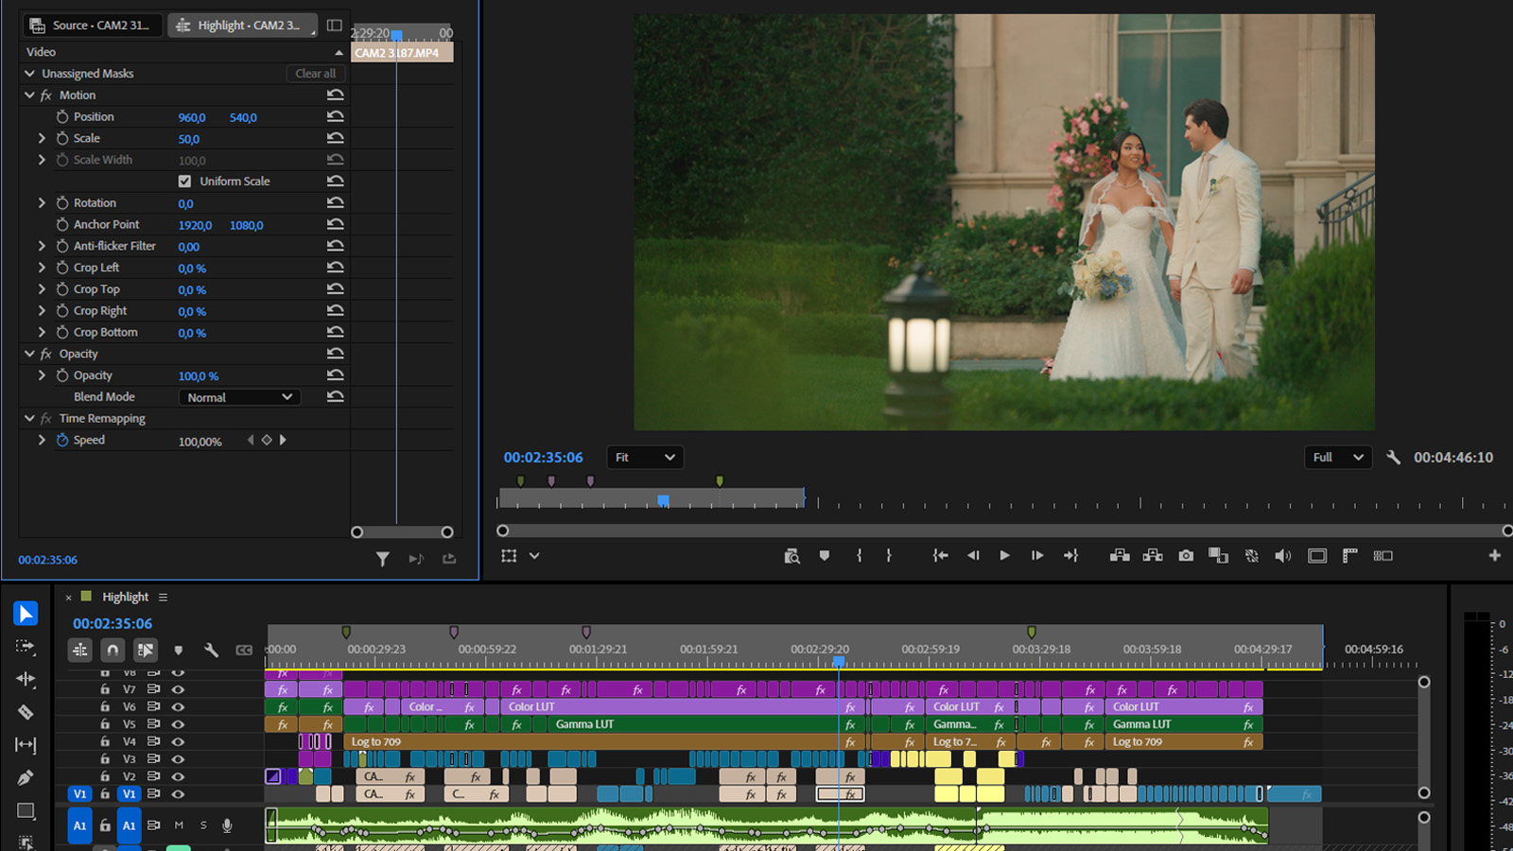
Task: Open Comparison View button
Action: tap(1219, 556)
